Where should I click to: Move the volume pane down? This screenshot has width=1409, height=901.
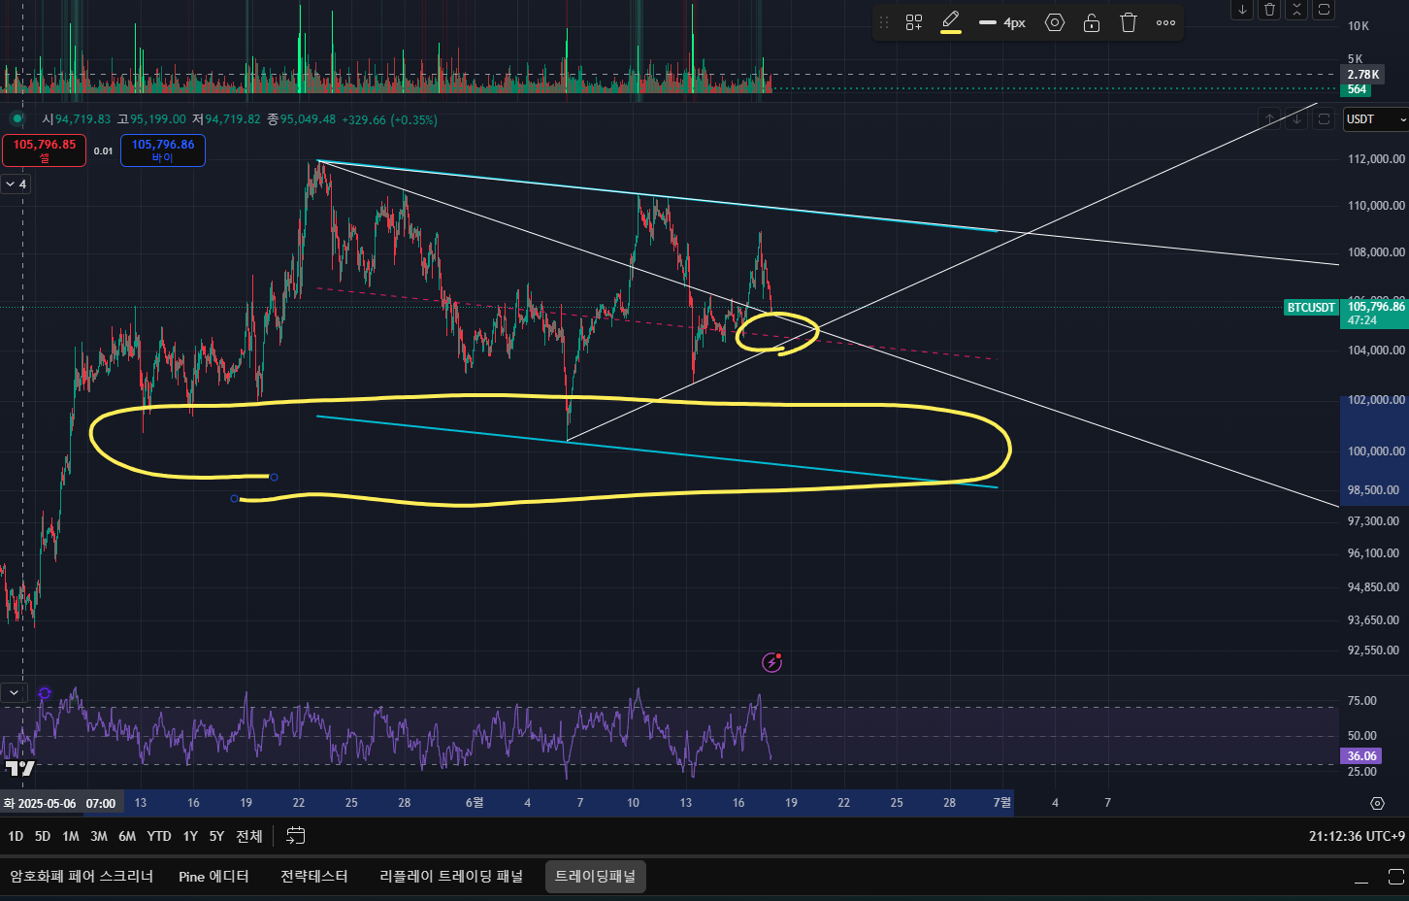1242,10
